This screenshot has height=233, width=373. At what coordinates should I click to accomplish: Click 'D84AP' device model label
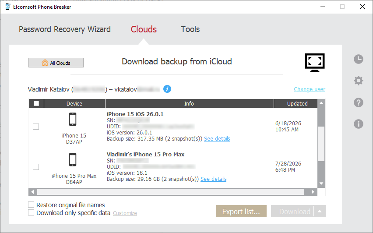pyautogui.click(x=74, y=182)
